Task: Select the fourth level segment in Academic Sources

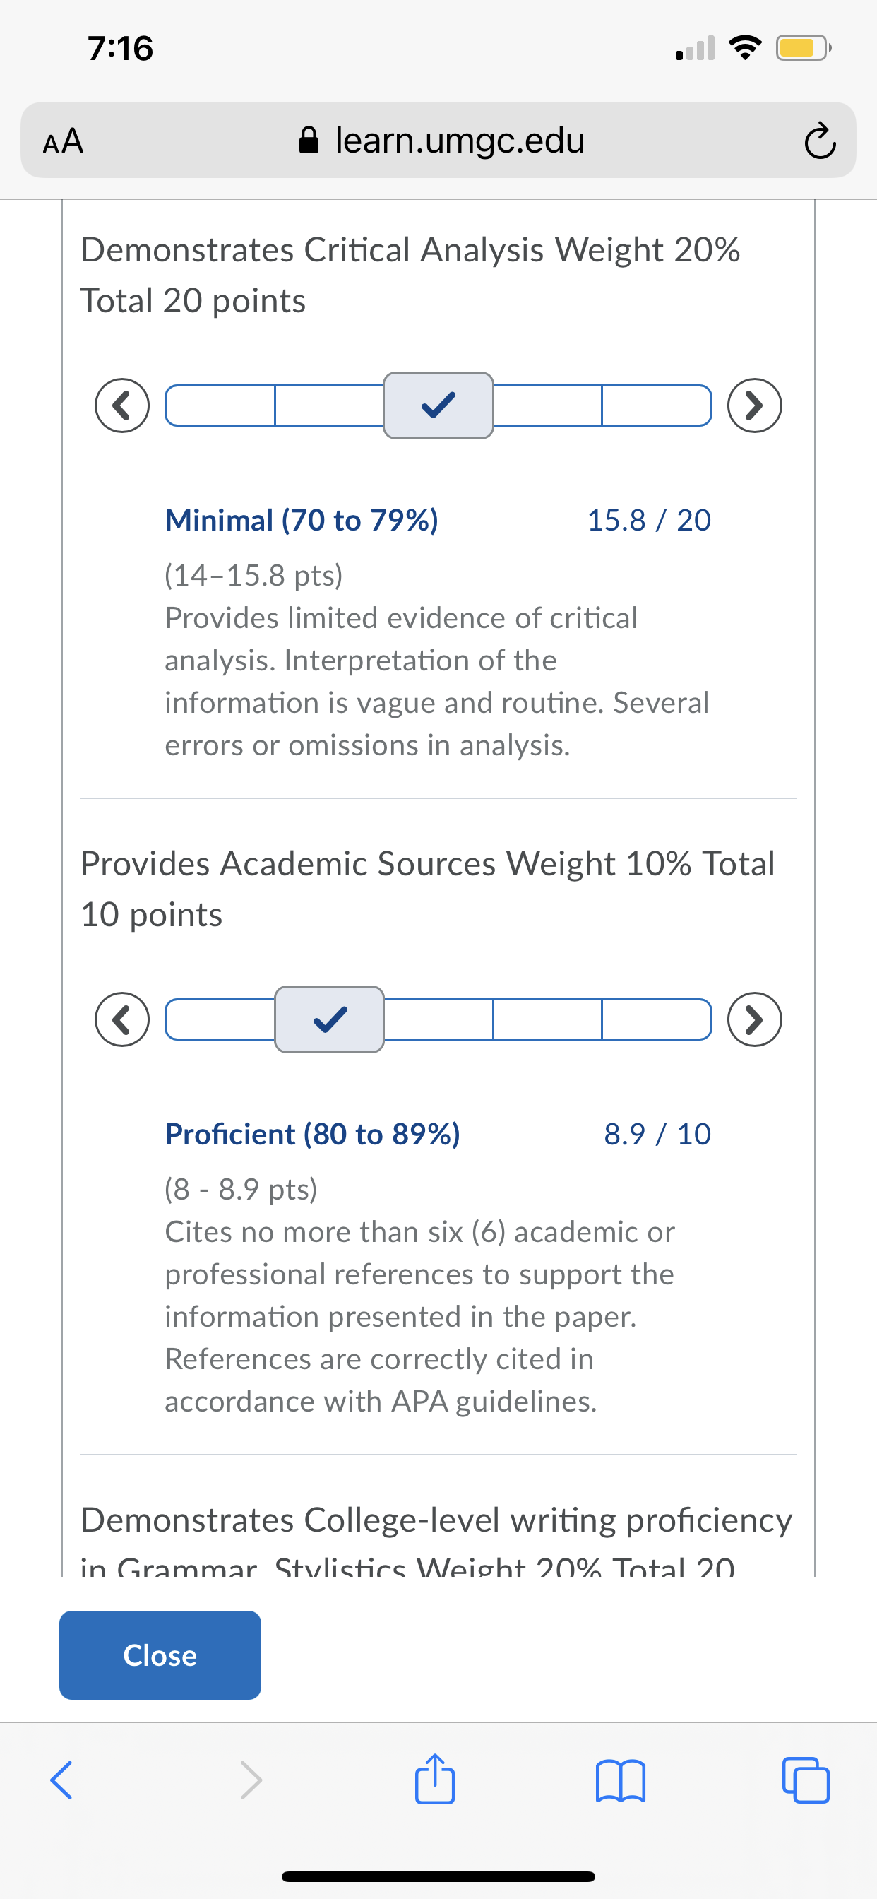Action: pyautogui.click(x=547, y=1019)
